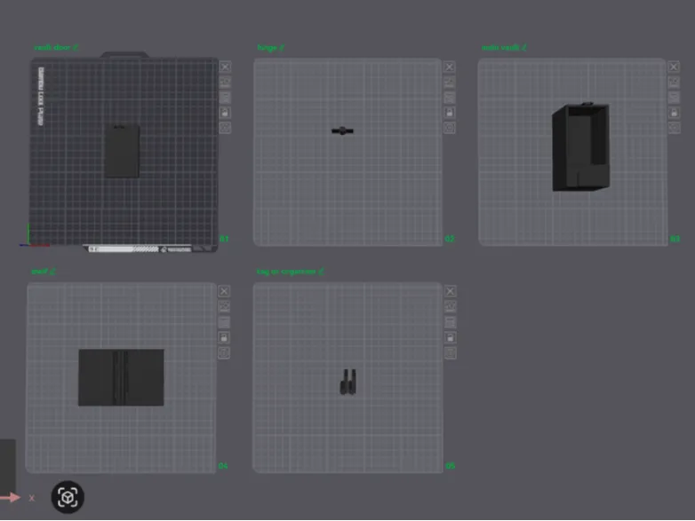Auto-orient objects on shelf plate
The image size is (695, 521).
point(224,306)
